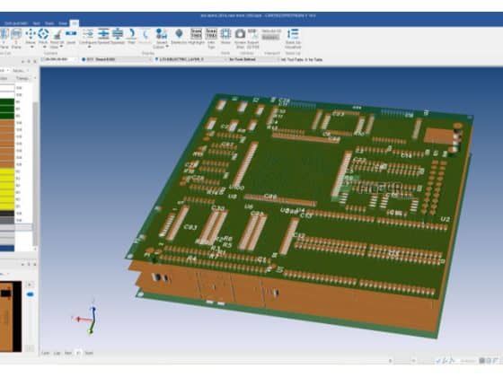
Task: Click a dark green layer color swatch
Action: point(7,109)
